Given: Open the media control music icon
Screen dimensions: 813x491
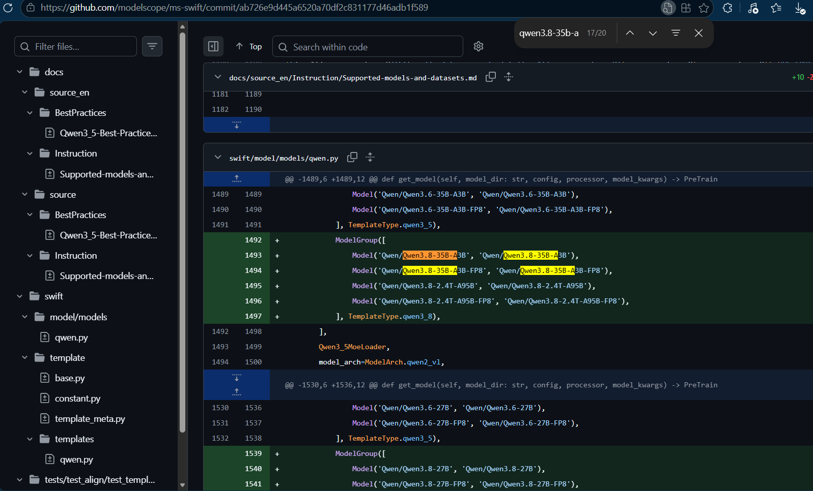Looking at the screenshot, I should (x=753, y=8).
